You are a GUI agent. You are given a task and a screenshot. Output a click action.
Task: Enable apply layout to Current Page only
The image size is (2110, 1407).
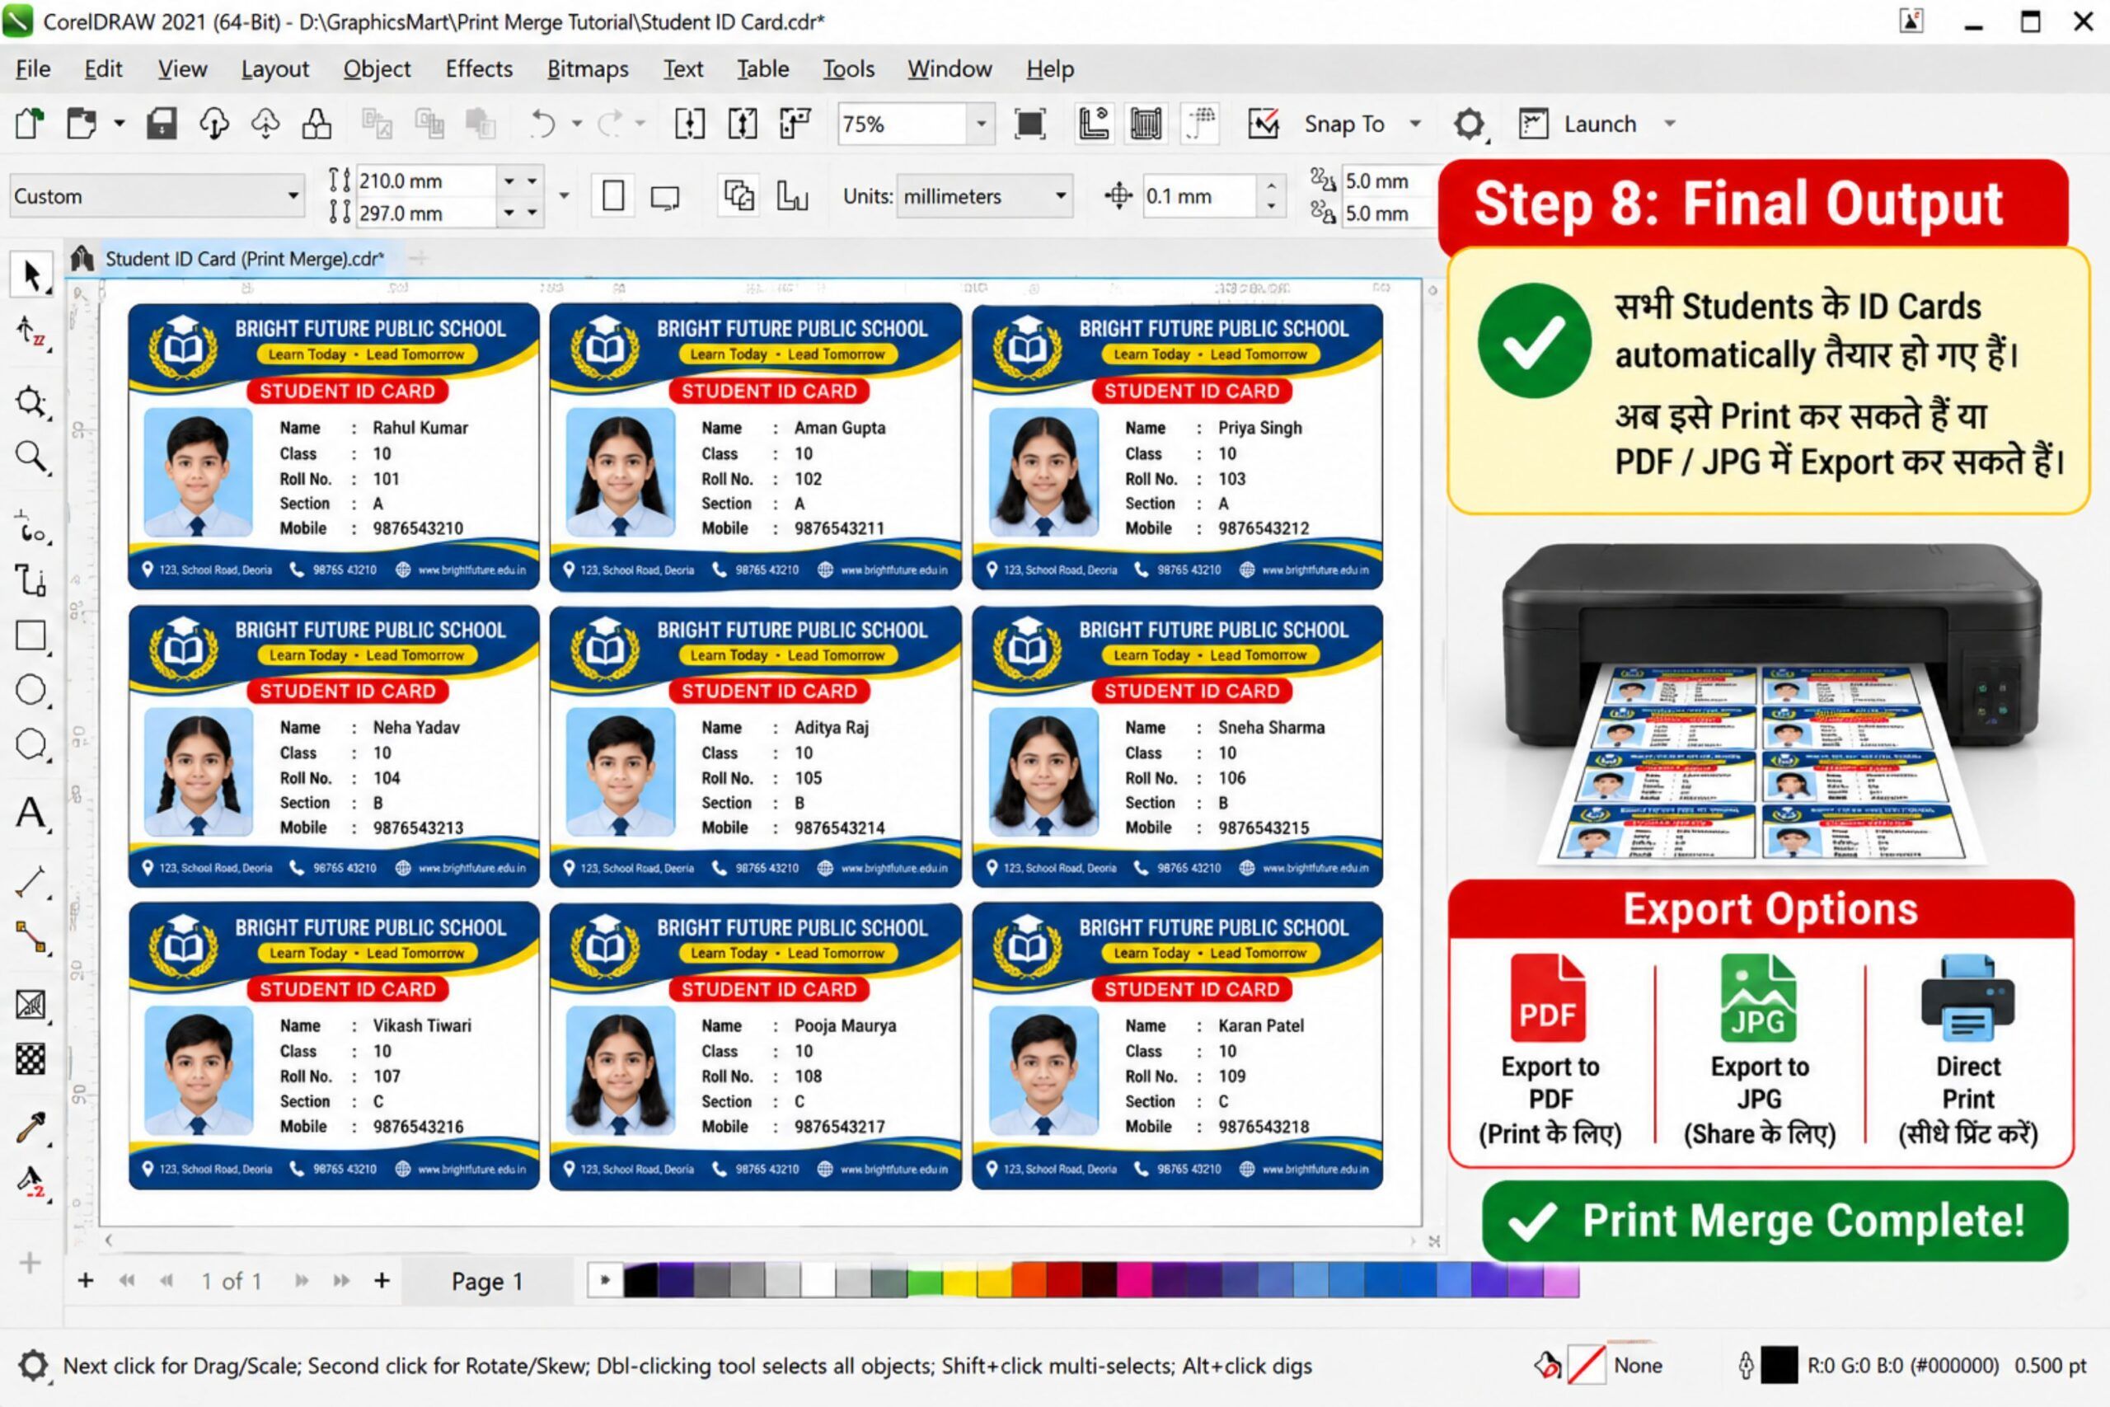pos(792,195)
